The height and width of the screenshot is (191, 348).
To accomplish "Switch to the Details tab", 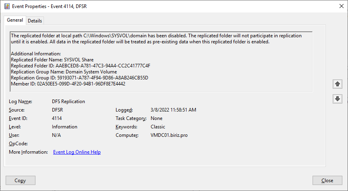I will tap(35, 21).
